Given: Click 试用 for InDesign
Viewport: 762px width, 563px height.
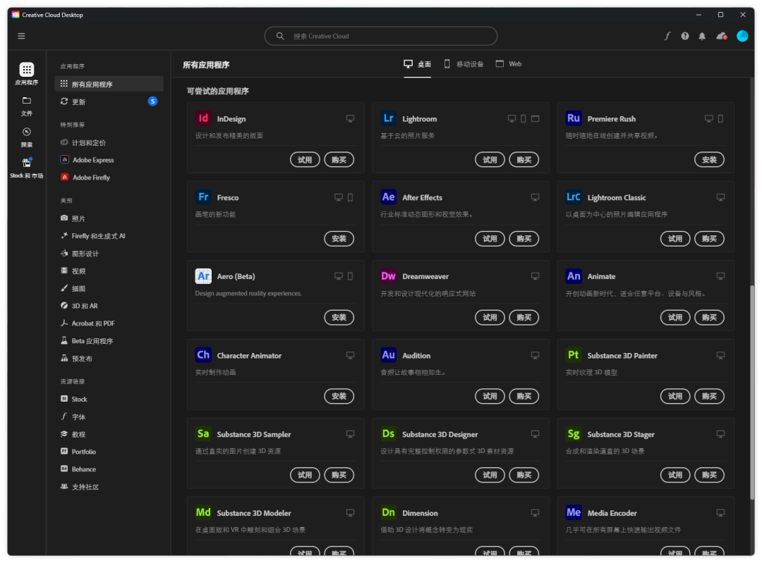Looking at the screenshot, I should click(x=305, y=160).
